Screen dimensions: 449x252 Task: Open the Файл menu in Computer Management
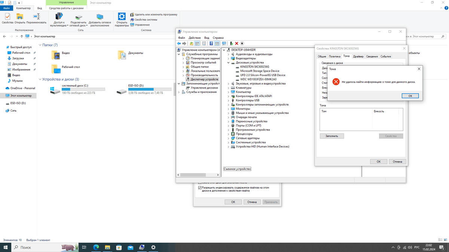pyautogui.click(x=181, y=38)
